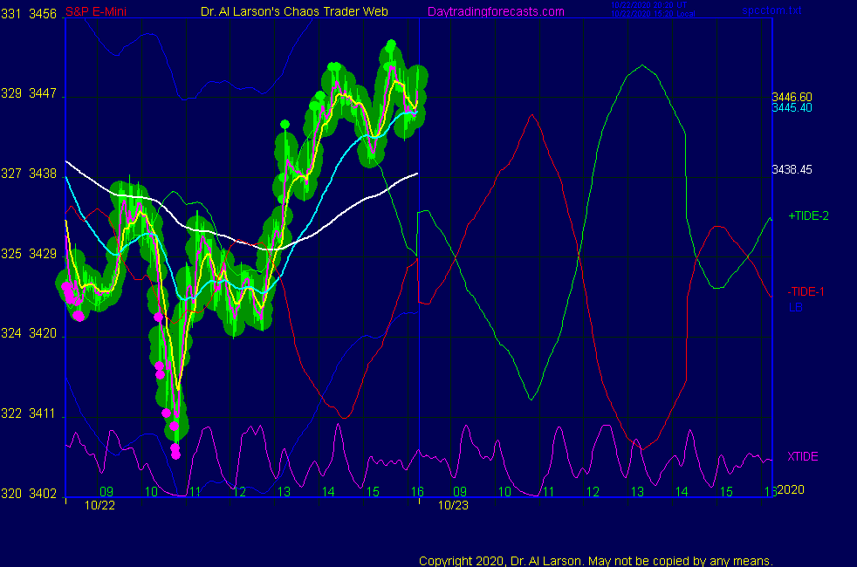857x567 pixels.
Task: Click the 09 hour label of 10/23
Action: pyautogui.click(x=460, y=492)
